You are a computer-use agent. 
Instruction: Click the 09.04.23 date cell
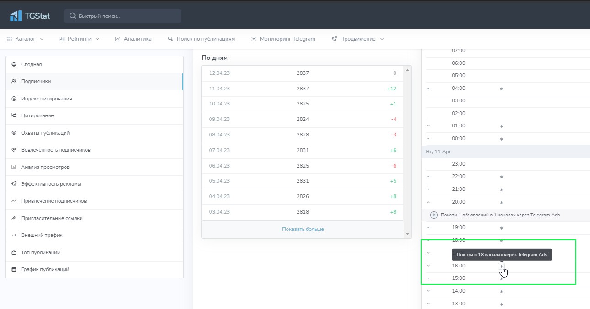[x=219, y=119]
